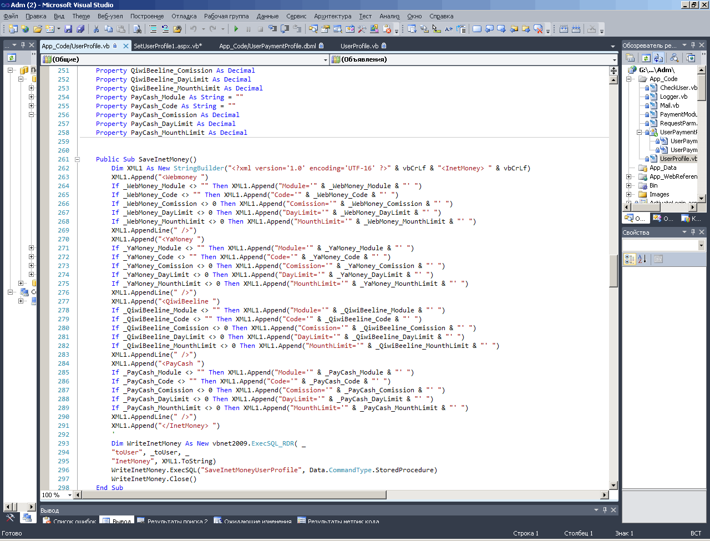This screenshot has width=710, height=541.
Task: Open the Ожидающие изменения tab
Action: click(x=253, y=521)
